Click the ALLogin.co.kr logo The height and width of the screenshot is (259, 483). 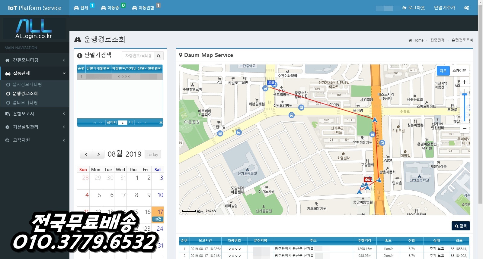34,29
